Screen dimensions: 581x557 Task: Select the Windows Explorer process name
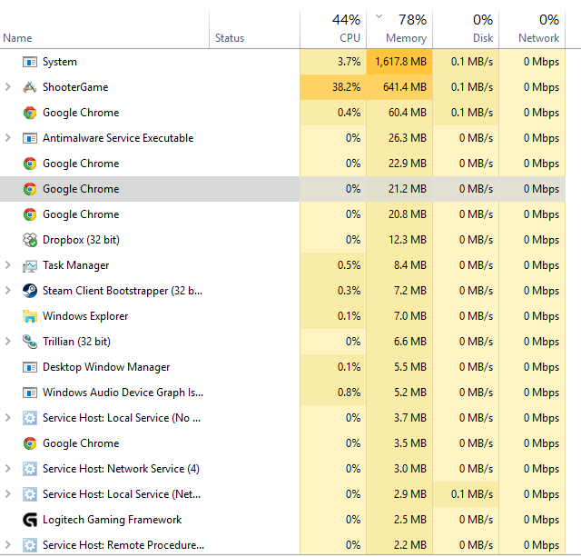pos(85,316)
